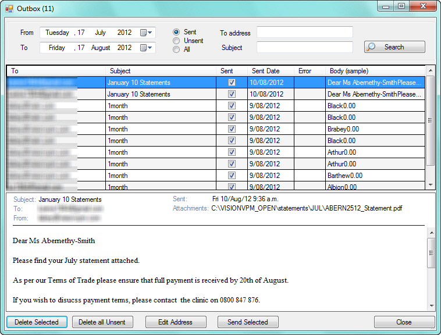Sort by the To column header
Screen dimensions: 441x335
(56, 71)
